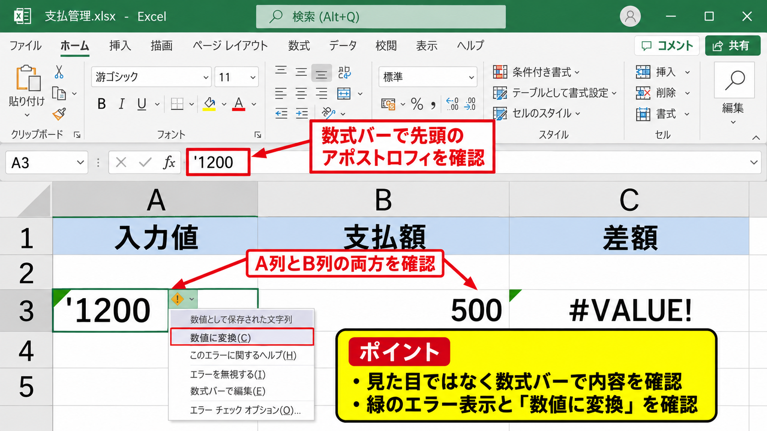767x431 pixels.
Task: Click the Increase Decimal icon
Action: (452, 104)
